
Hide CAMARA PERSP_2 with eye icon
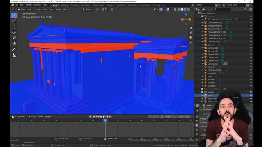251,26
